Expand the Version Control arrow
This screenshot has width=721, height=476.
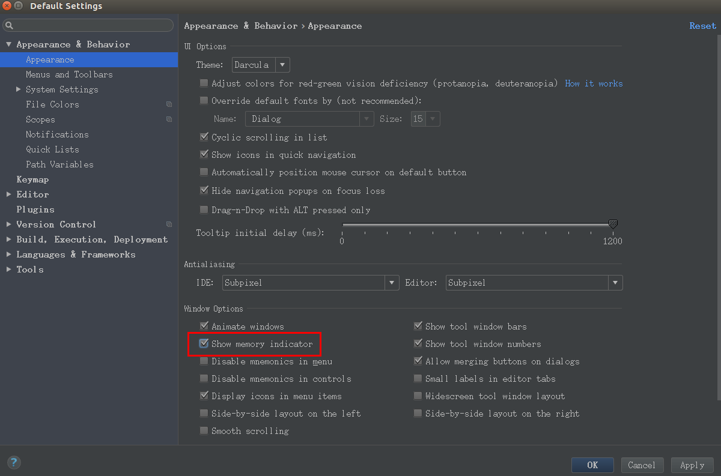pyautogui.click(x=8, y=224)
